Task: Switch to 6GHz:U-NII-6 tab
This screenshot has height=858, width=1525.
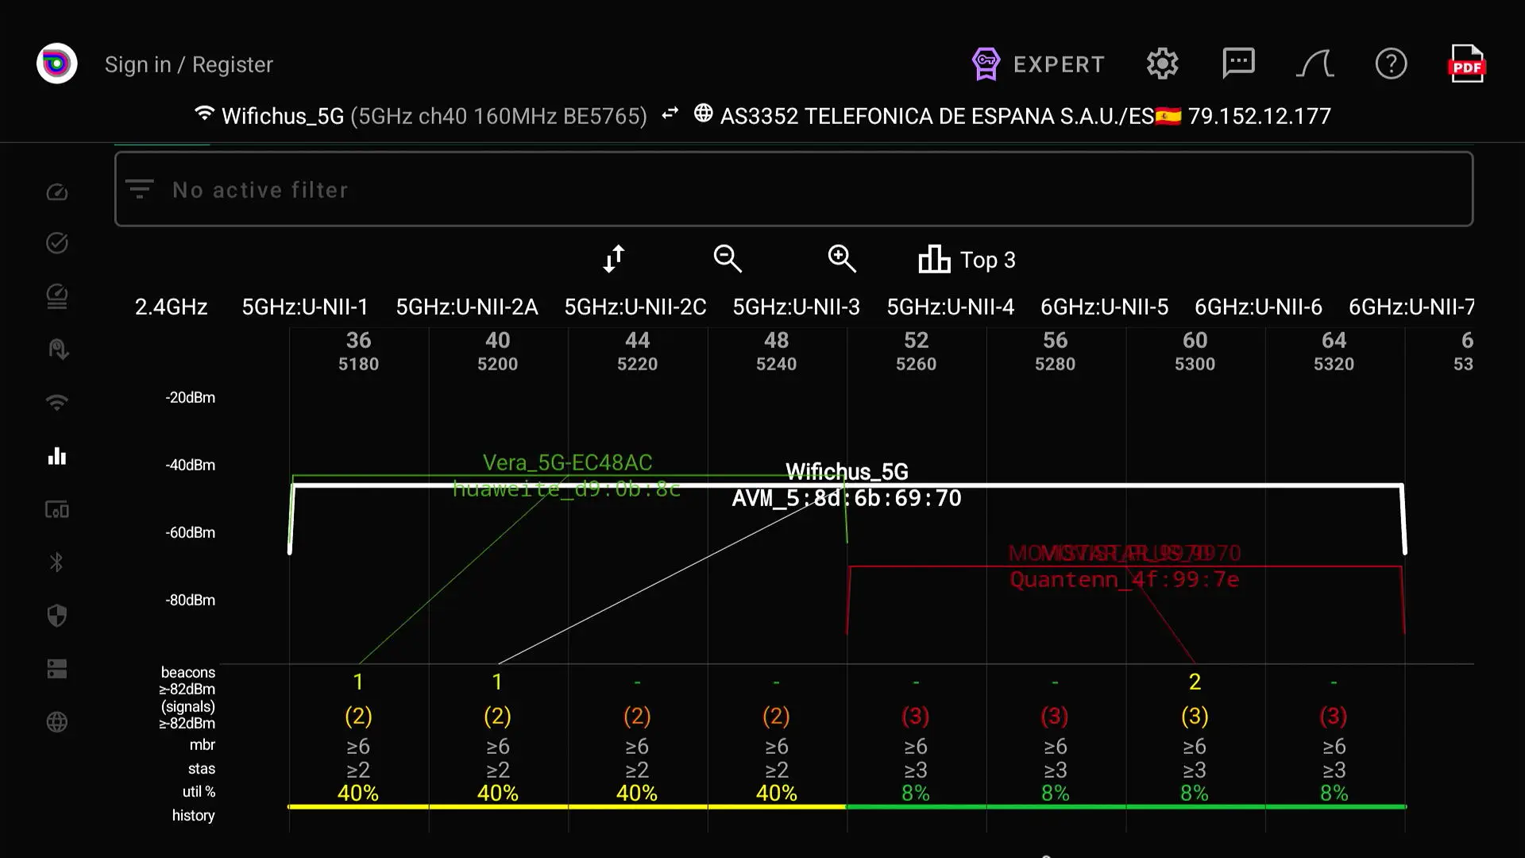Action: pyautogui.click(x=1258, y=307)
